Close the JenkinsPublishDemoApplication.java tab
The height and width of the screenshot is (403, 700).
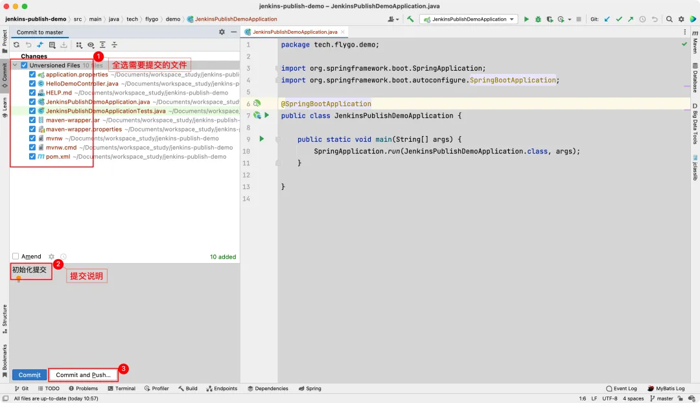coord(342,32)
